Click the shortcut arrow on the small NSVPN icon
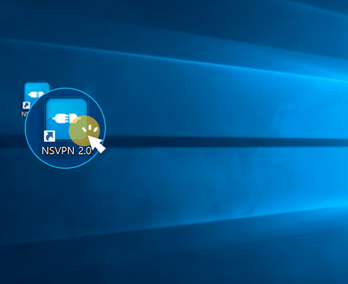This screenshot has height=284, width=348. [x=26, y=106]
